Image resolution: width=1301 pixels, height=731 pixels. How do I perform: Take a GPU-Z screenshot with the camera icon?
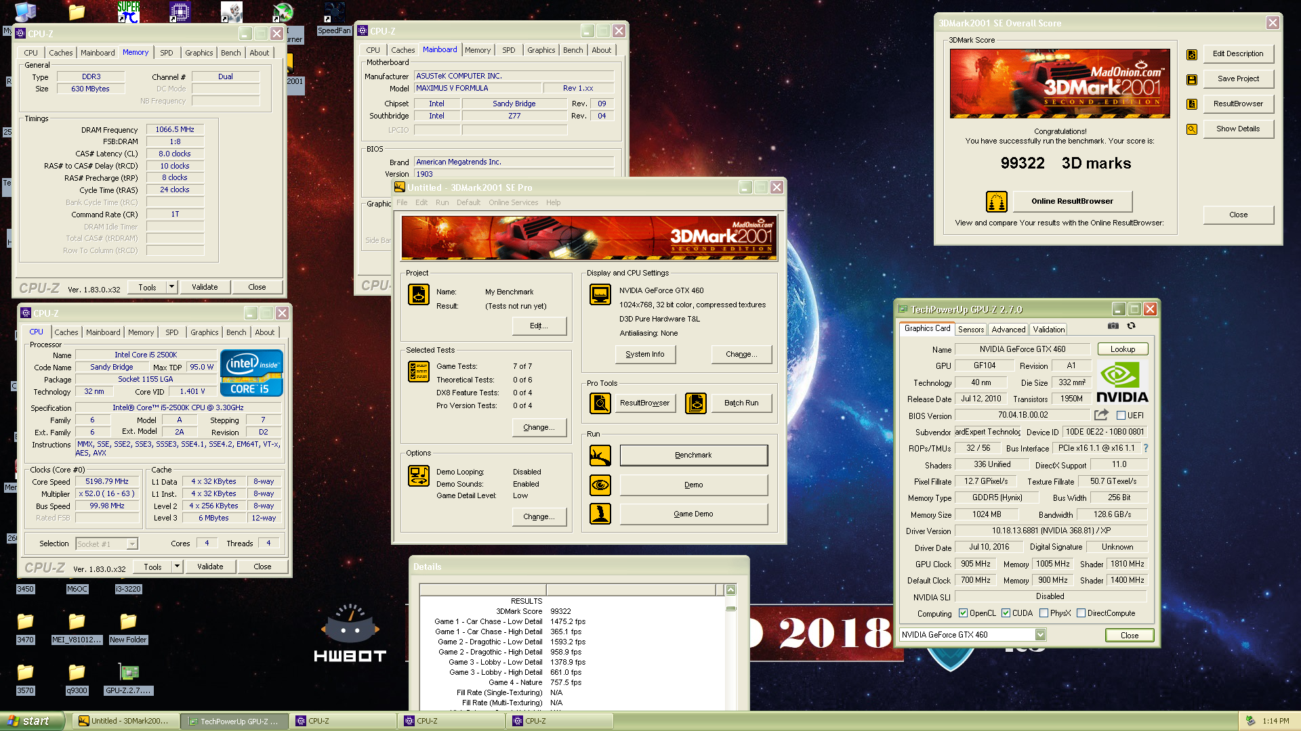(x=1113, y=326)
